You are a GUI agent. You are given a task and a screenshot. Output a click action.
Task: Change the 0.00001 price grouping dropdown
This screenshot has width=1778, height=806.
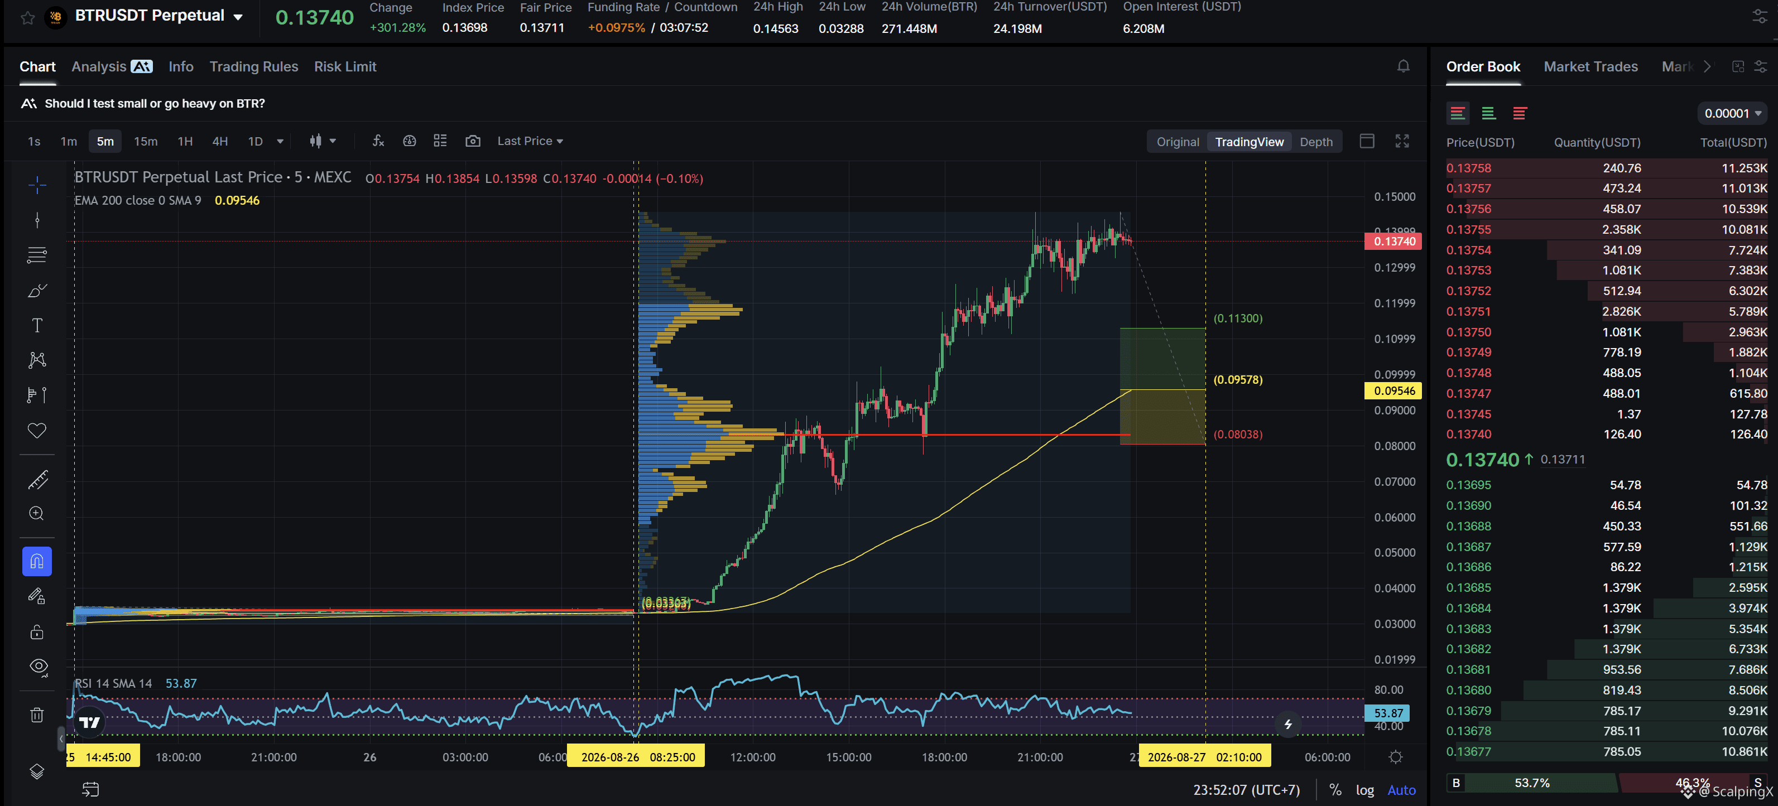tap(1732, 113)
